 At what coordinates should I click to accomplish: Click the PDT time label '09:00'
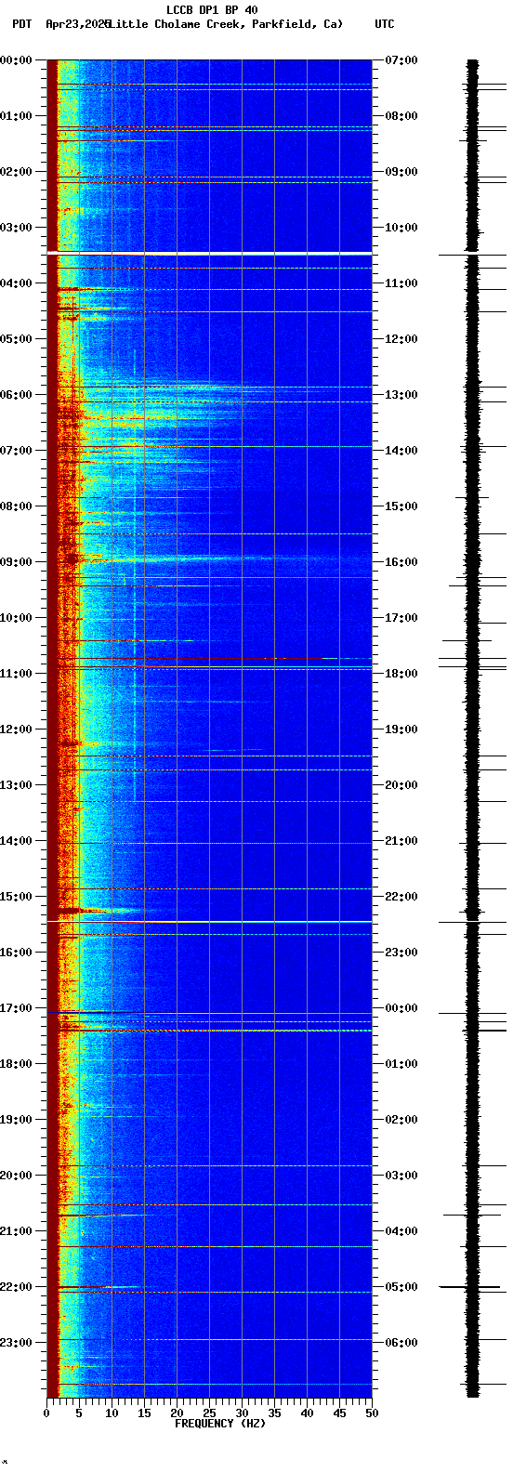[x=17, y=562]
